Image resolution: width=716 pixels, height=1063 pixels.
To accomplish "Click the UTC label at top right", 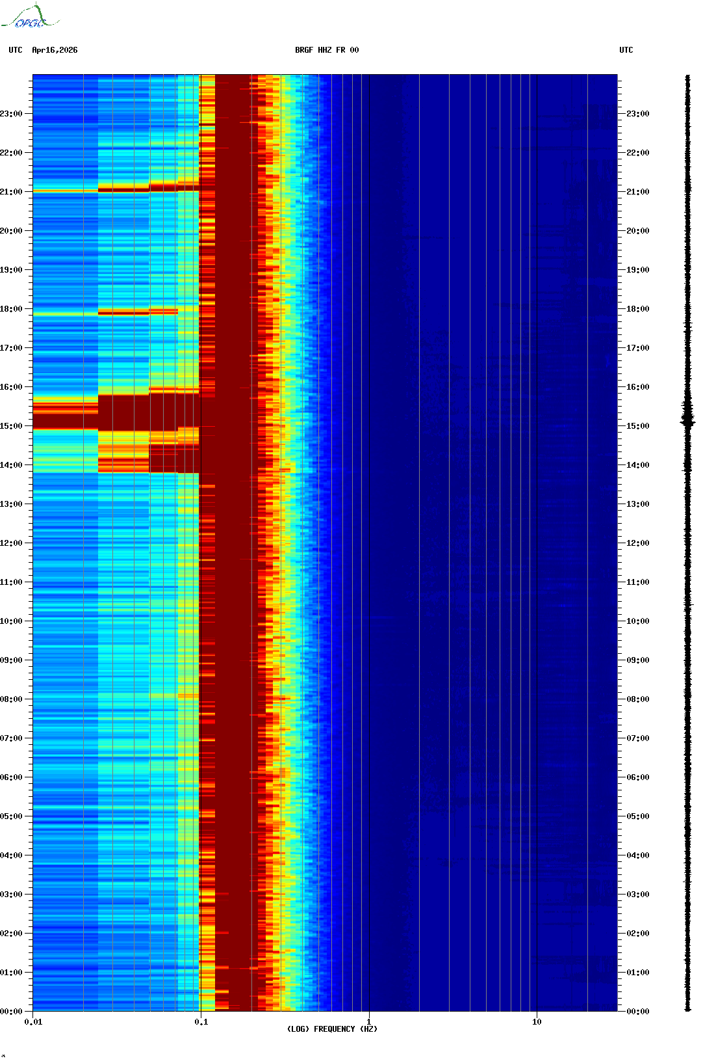I will 626,50.
